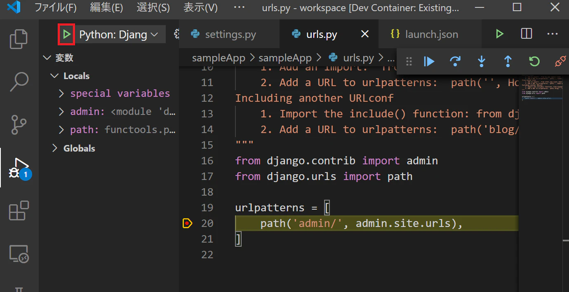Open the 表示(V) menu

(200, 8)
